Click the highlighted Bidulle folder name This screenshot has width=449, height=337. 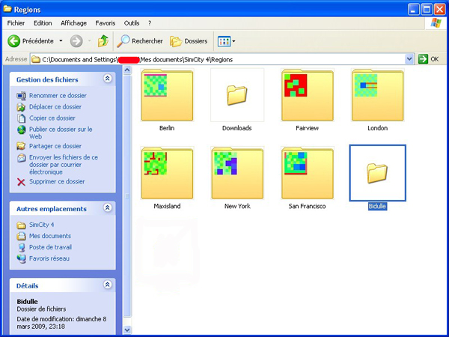377,206
